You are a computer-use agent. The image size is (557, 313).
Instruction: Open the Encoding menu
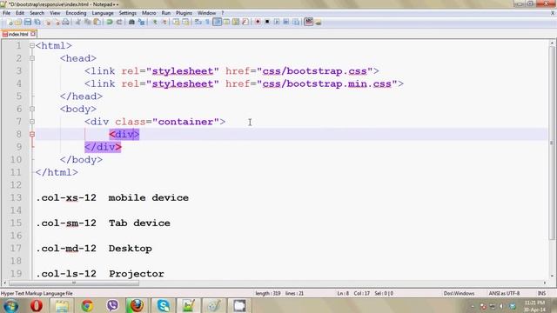[76, 13]
